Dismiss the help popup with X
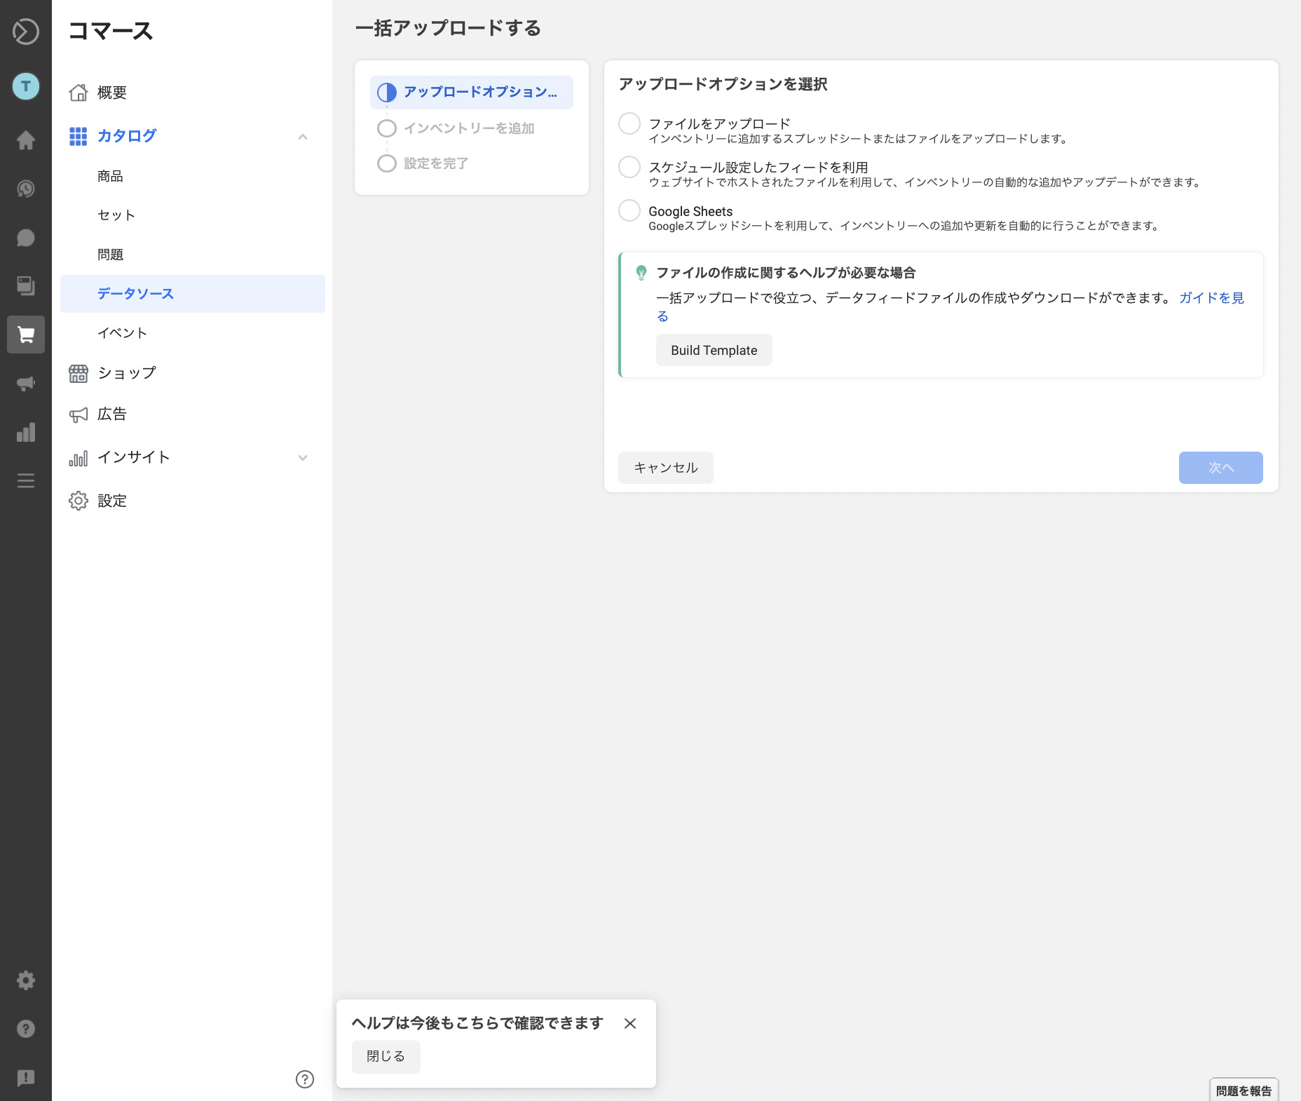The image size is (1301, 1101). (x=630, y=1024)
